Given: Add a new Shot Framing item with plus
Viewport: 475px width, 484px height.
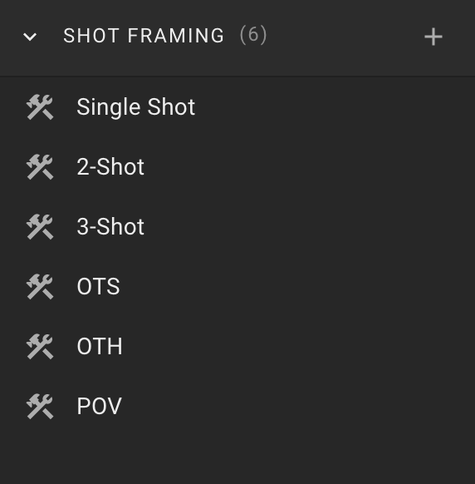Looking at the screenshot, I should pos(433,37).
